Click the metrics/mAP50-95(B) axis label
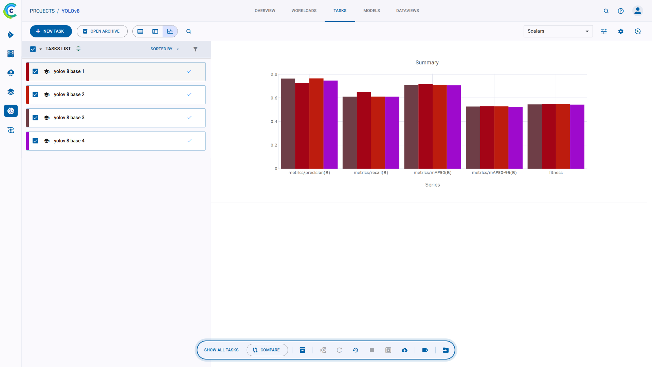 point(494,173)
